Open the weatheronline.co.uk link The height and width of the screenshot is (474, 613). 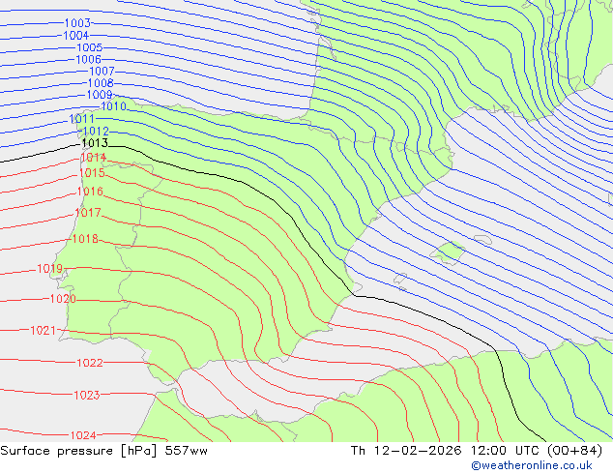[532, 465]
